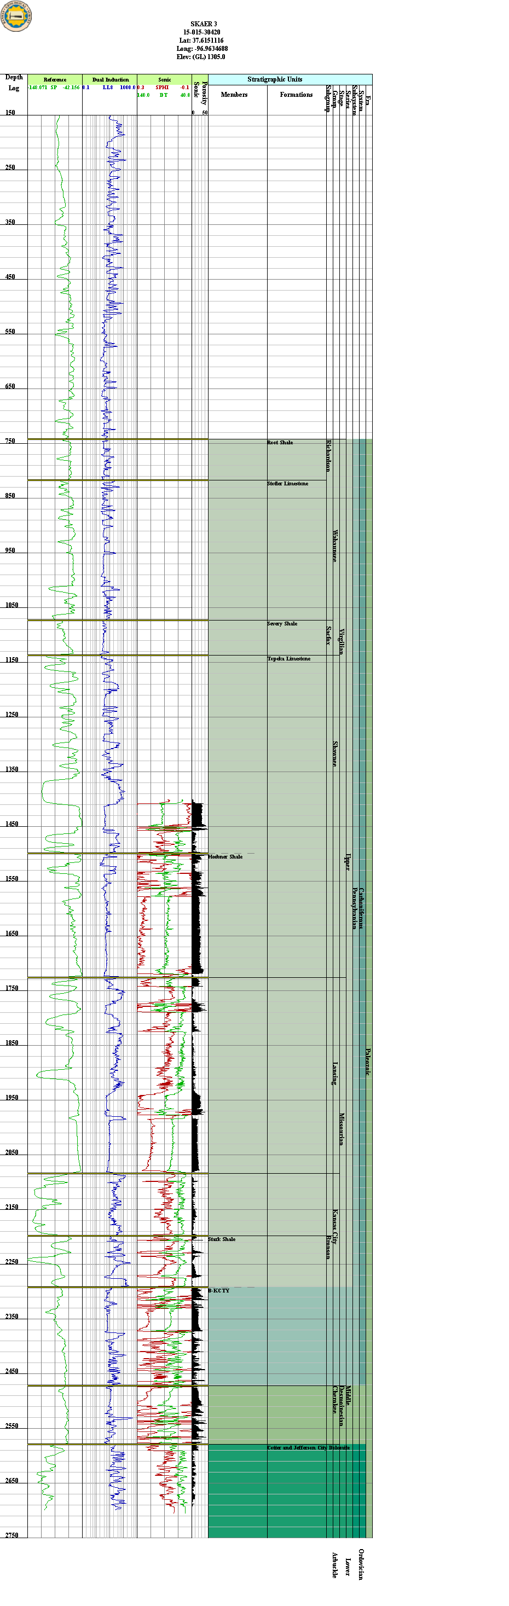Click the Root Shale formation label
The height and width of the screenshot is (1606, 509).
tap(280, 443)
